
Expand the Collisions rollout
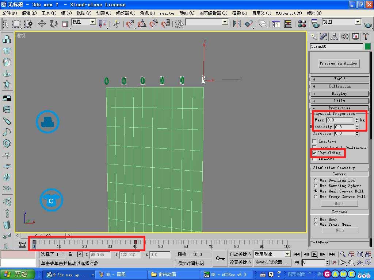pyautogui.click(x=340, y=86)
